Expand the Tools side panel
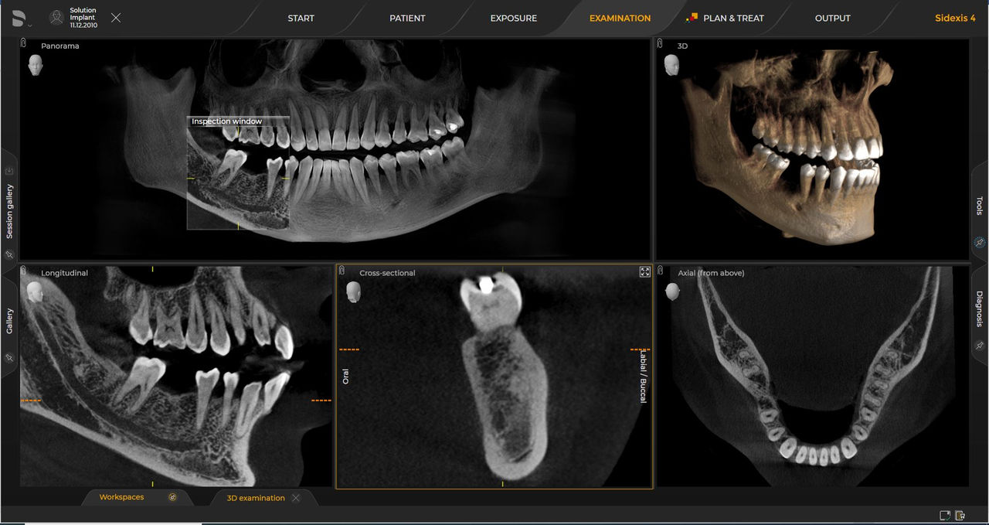 click(979, 205)
